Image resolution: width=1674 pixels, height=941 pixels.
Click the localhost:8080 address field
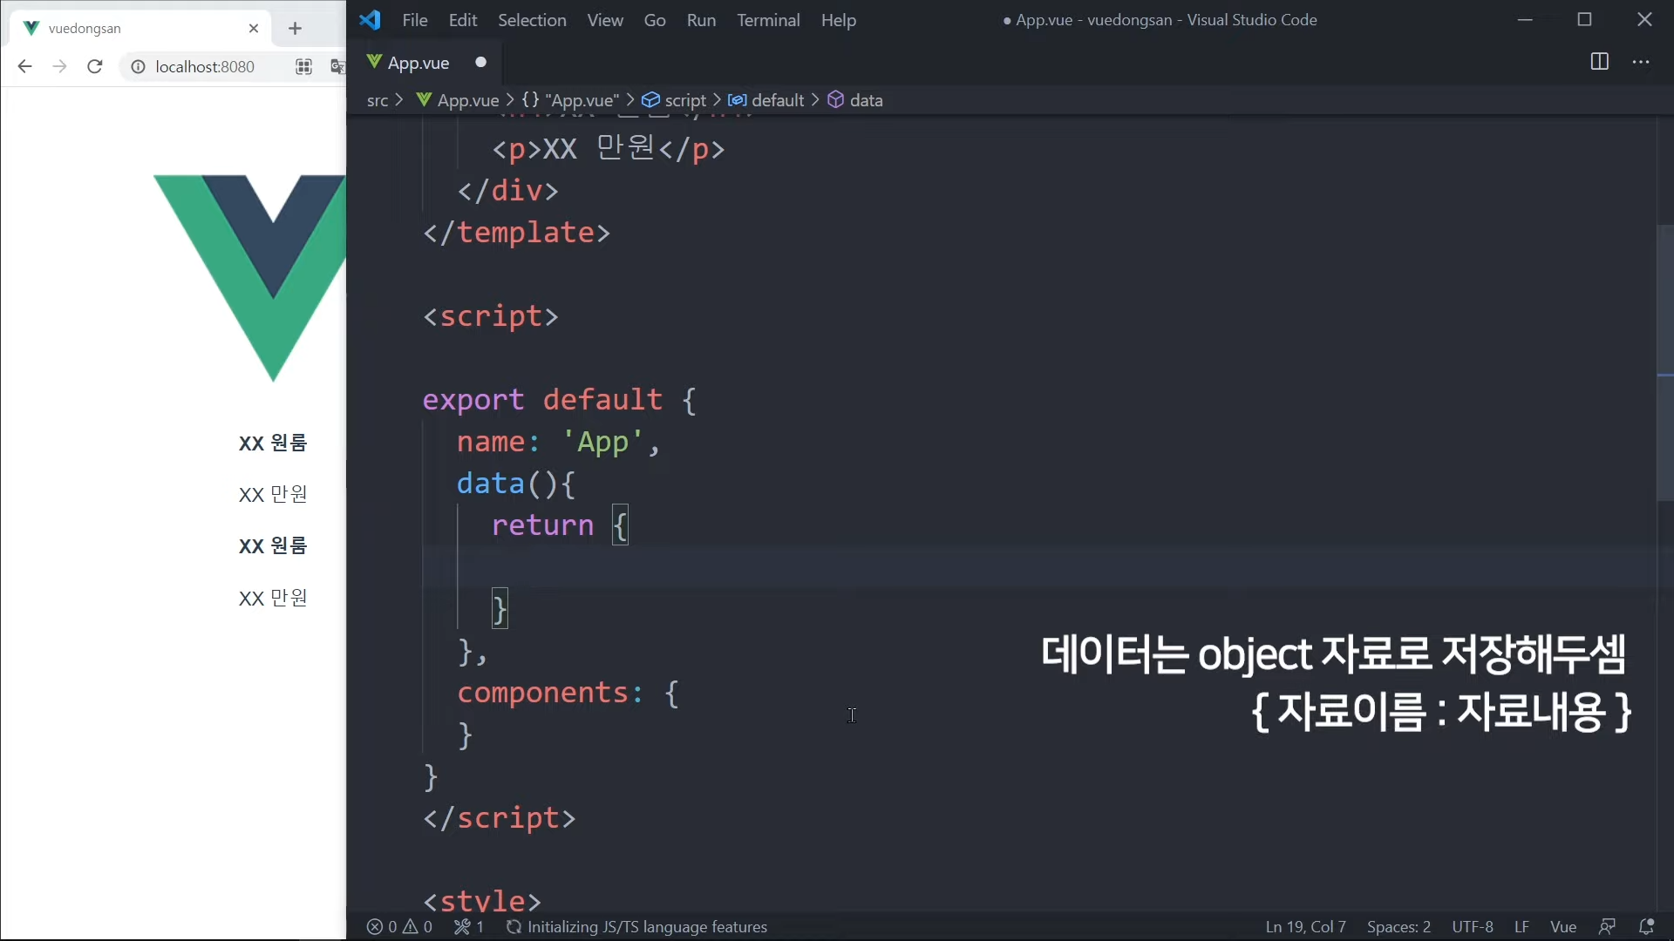pyautogui.click(x=205, y=66)
